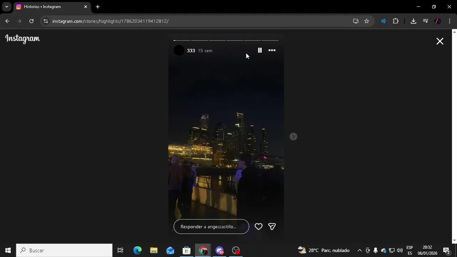Pause the story with the pause button
The image size is (457, 257).
click(260, 50)
